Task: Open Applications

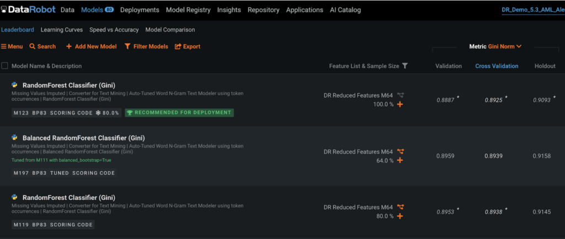Action: (305, 10)
